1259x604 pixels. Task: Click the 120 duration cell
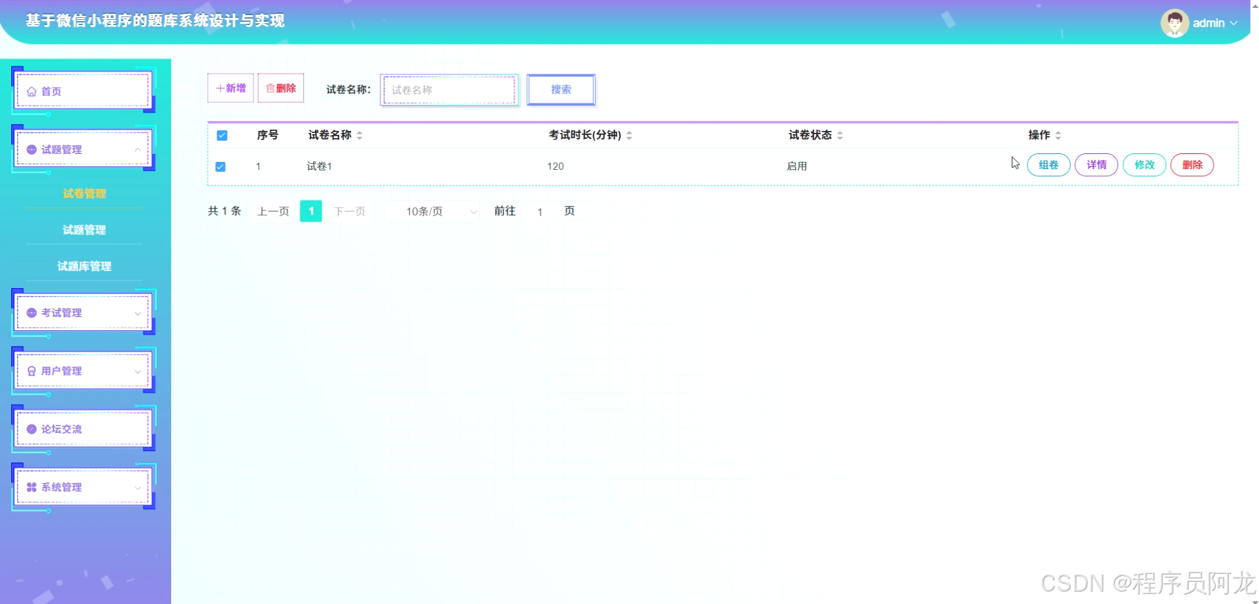tap(555, 166)
